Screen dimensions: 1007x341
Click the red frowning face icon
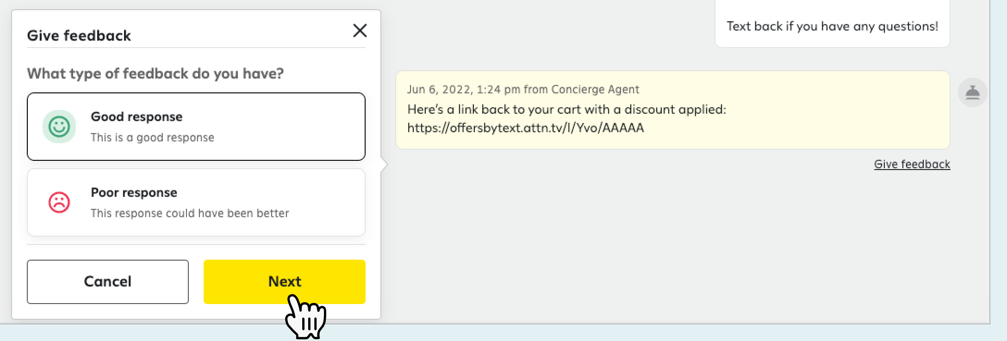coord(59,202)
